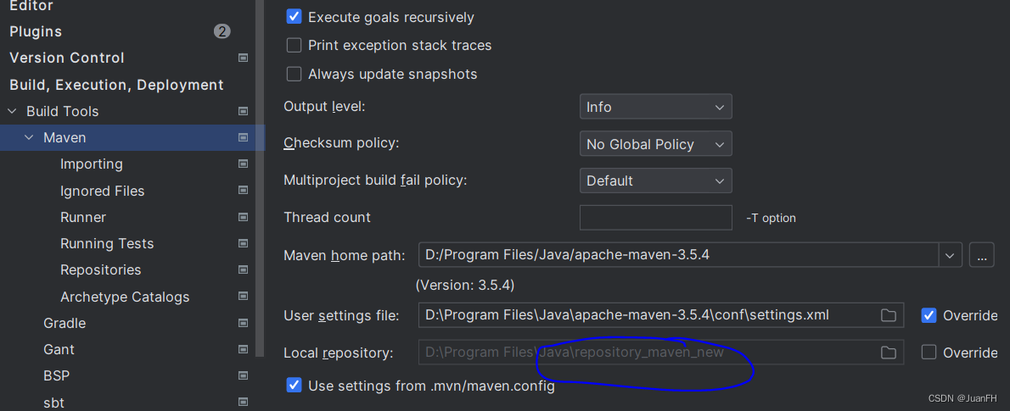This screenshot has width=1010, height=411.
Task: Open BSP settings page
Action: click(57, 375)
